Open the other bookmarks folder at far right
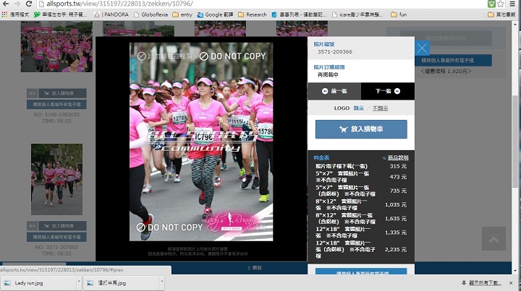Image resolution: width=521 pixels, height=291 pixels. [x=501, y=14]
